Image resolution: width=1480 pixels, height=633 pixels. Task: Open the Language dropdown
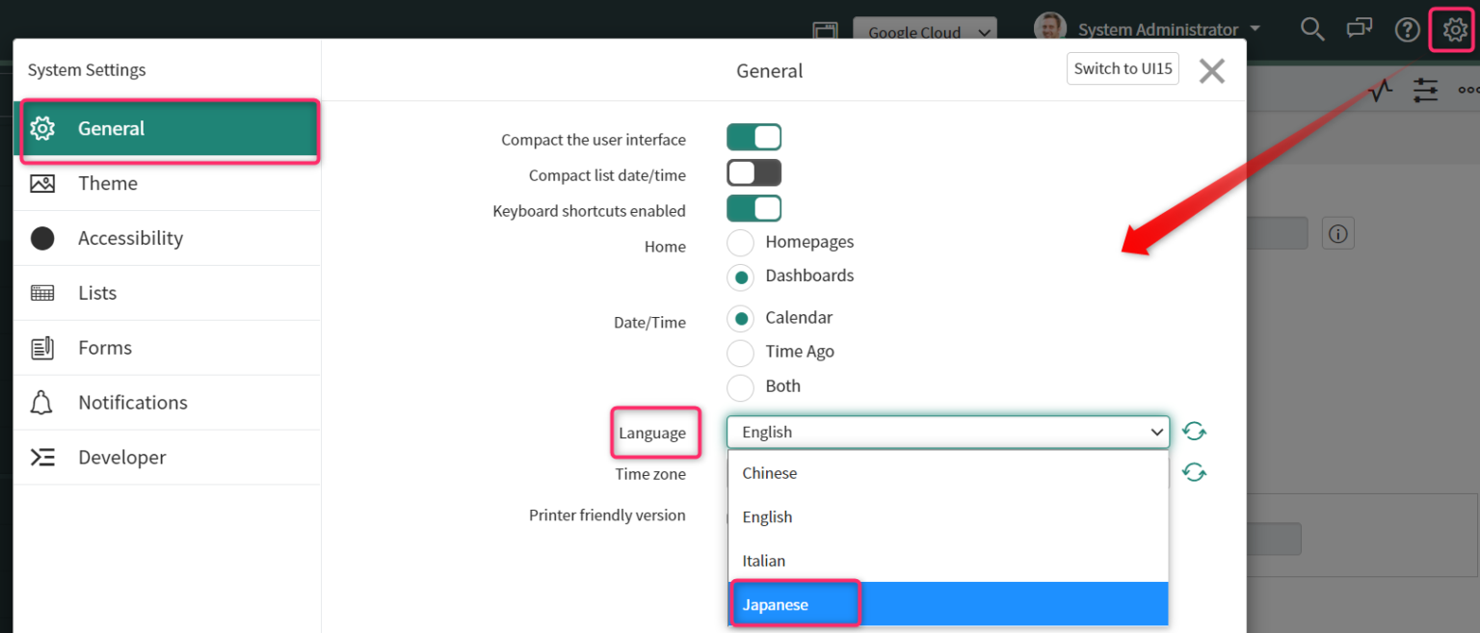(x=947, y=432)
